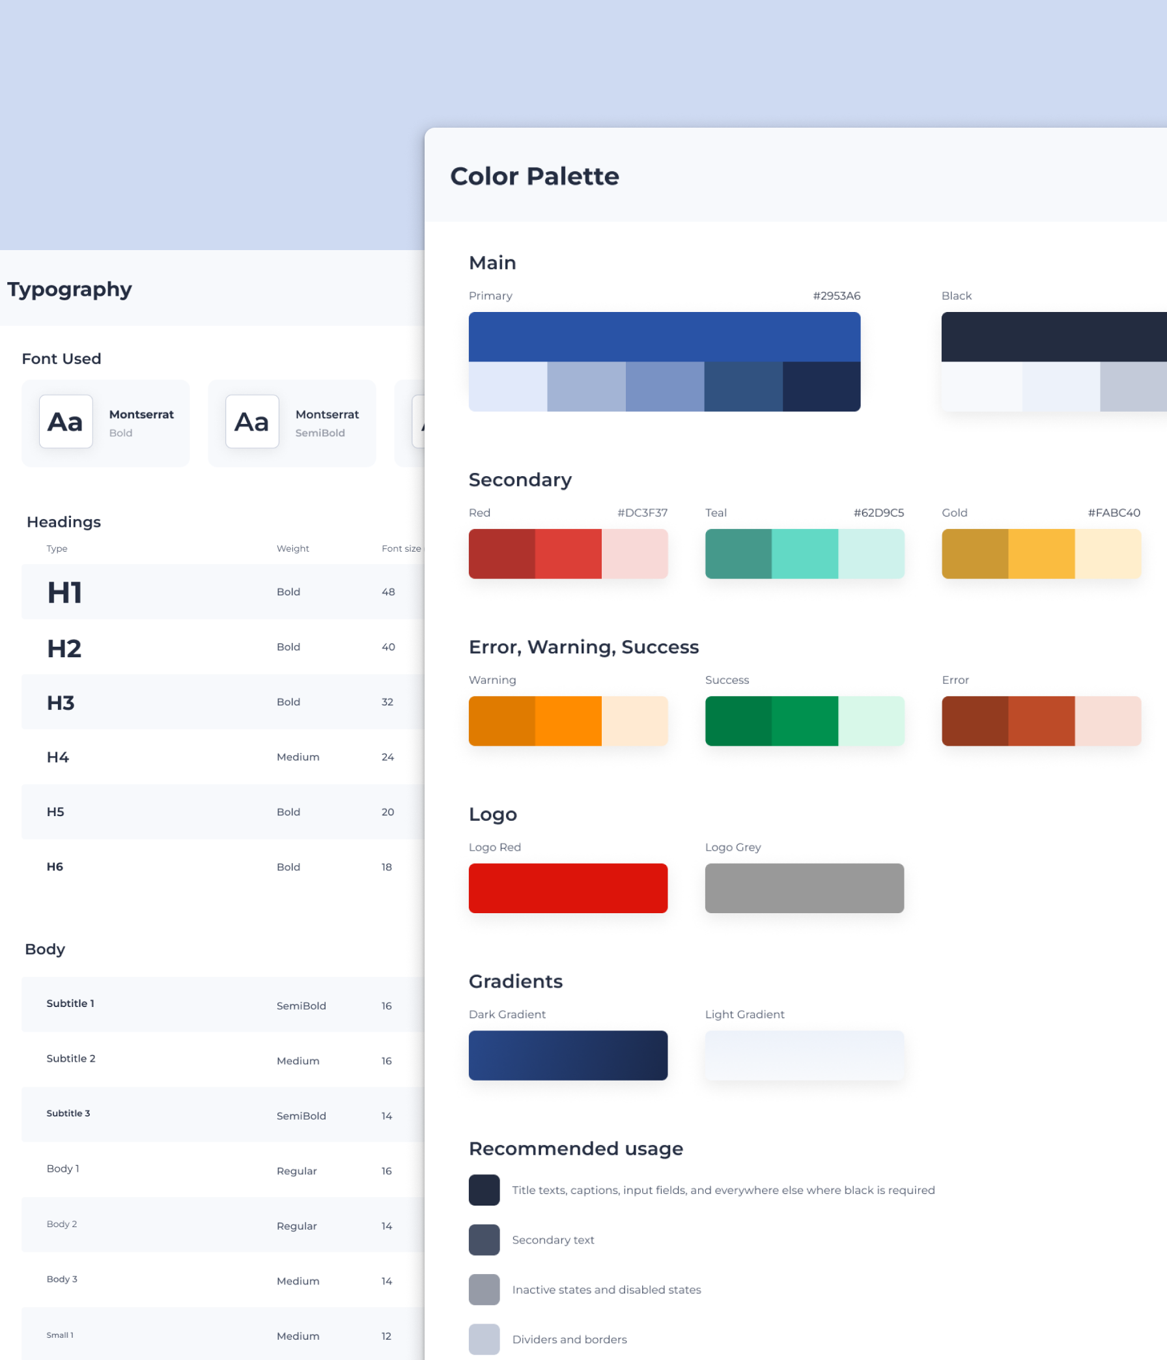Click the Montserrat SemiBold Aa icon
This screenshot has width=1167, height=1360.
(252, 422)
